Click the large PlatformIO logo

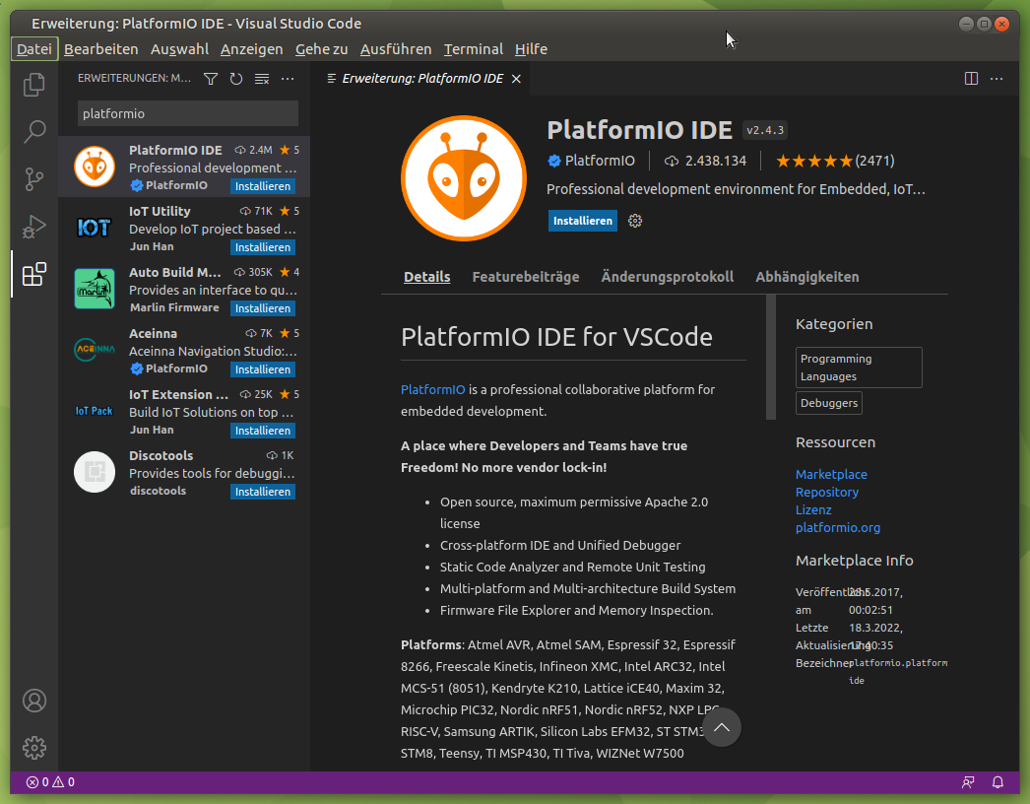pyautogui.click(x=464, y=178)
